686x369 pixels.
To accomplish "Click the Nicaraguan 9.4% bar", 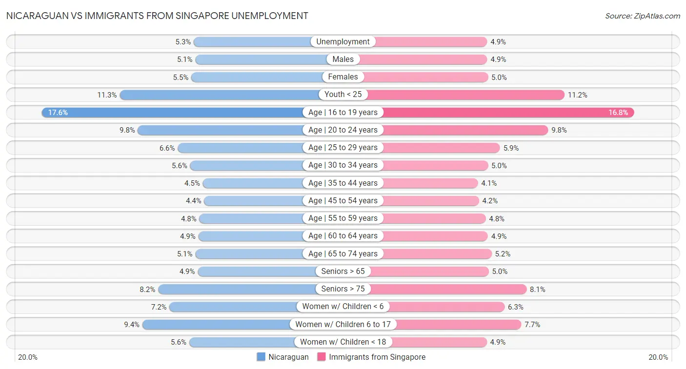I will 220,324.
